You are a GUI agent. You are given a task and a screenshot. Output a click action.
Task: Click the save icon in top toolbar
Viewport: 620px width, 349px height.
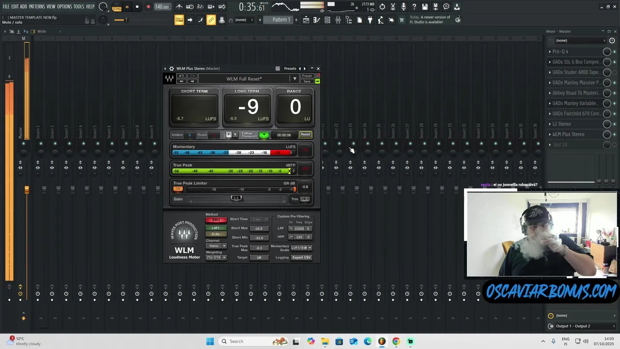[x=425, y=7]
